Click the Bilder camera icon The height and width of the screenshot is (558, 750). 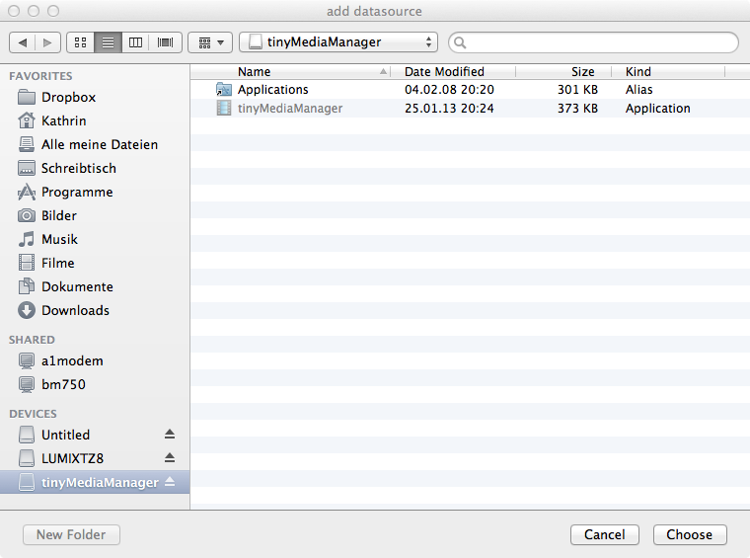tap(27, 215)
